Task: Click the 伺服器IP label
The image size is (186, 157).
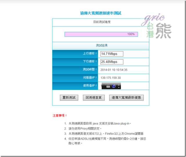Action: [90, 77]
